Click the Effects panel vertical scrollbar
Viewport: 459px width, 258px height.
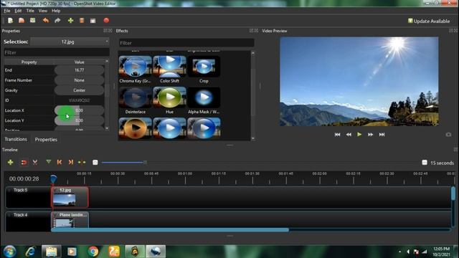click(253, 92)
